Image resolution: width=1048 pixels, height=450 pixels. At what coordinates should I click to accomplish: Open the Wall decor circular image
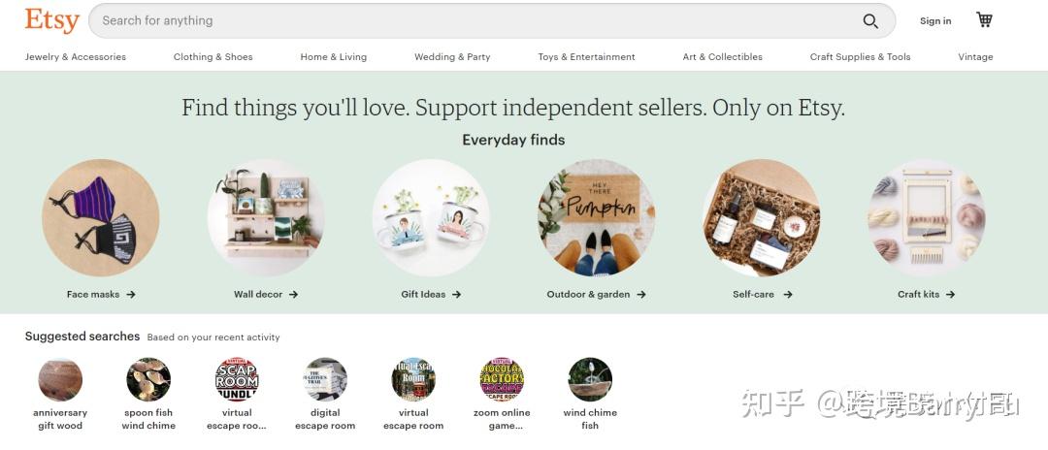266,218
